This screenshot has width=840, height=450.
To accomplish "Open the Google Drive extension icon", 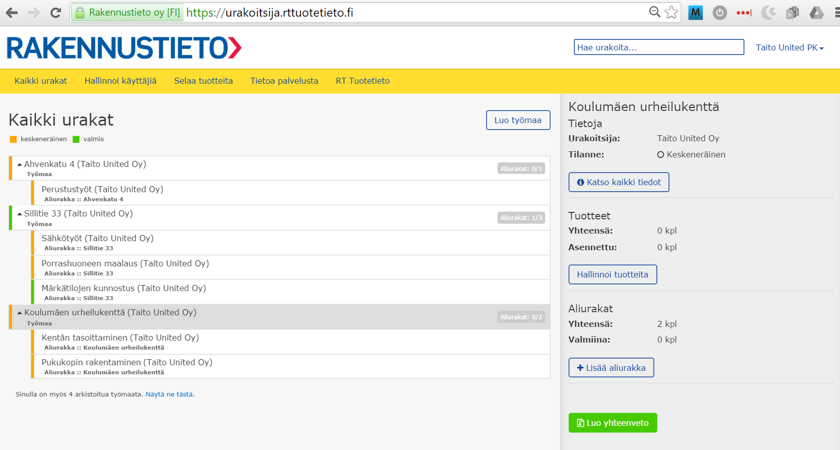I will (816, 13).
